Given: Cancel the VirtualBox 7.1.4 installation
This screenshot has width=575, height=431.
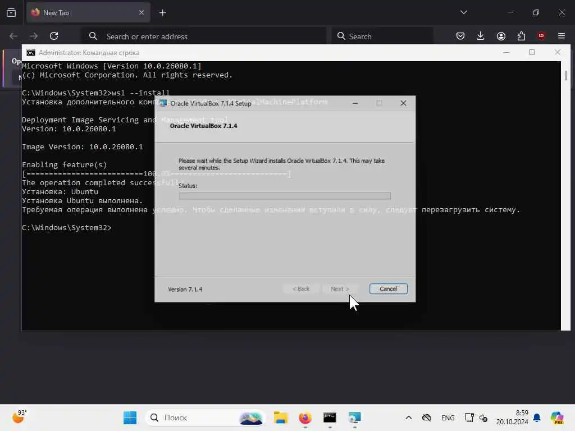Looking at the screenshot, I should (389, 289).
